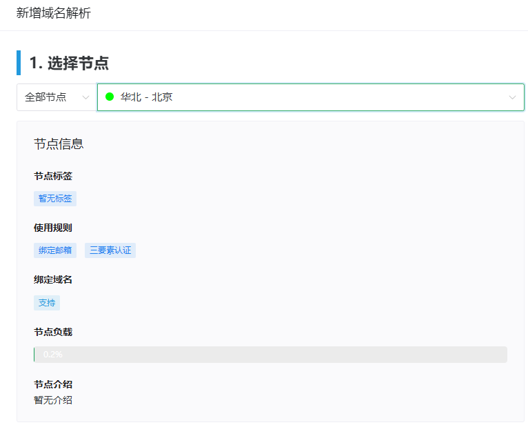
Task: Click the 三要素认证 rule tag
Action: (x=110, y=250)
